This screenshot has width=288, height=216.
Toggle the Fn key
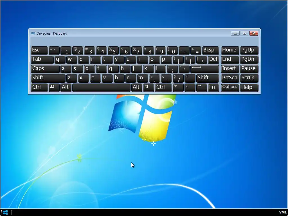pos(213,88)
